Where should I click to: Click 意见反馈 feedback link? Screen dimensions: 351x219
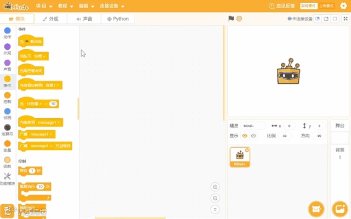(x=282, y=6)
